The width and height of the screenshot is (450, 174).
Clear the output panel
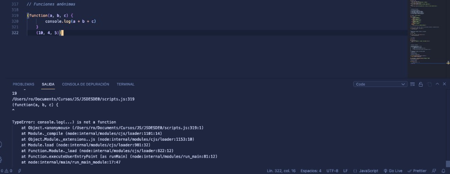[413, 84]
